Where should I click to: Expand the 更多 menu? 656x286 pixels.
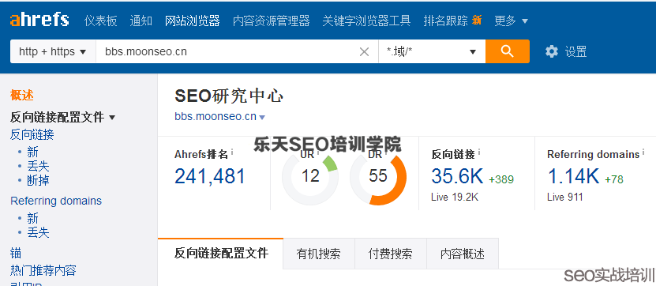[x=512, y=21]
